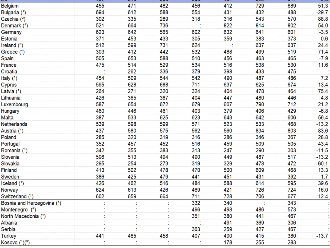
Task: Select Norway's 726 value cell
Action: [259, 190]
